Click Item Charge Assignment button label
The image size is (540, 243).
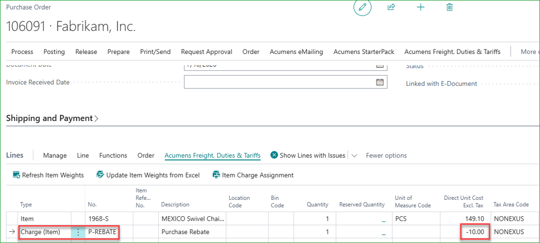(x=258, y=175)
